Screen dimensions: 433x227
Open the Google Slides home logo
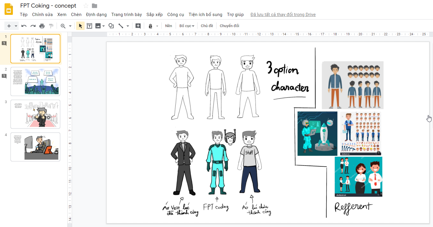pos(9,10)
